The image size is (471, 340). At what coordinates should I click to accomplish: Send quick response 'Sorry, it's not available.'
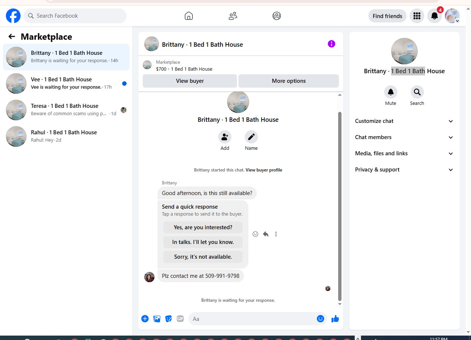[x=203, y=257]
